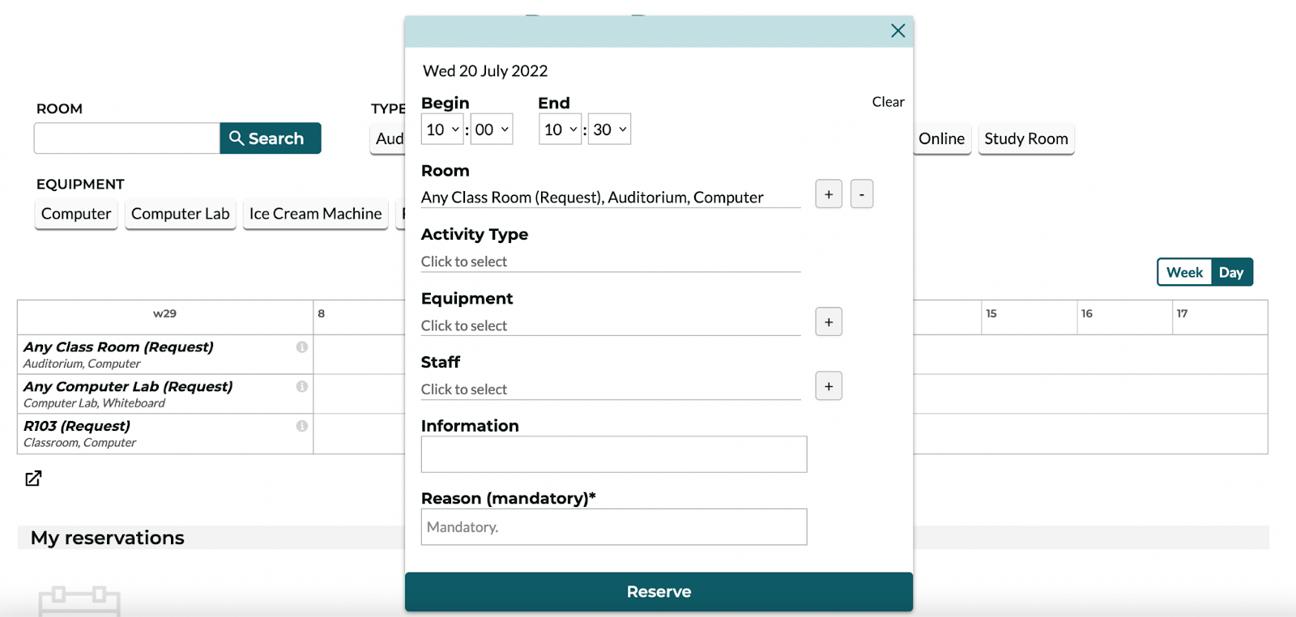Click the w29 week label
1296x617 pixels.
coord(165,313)
